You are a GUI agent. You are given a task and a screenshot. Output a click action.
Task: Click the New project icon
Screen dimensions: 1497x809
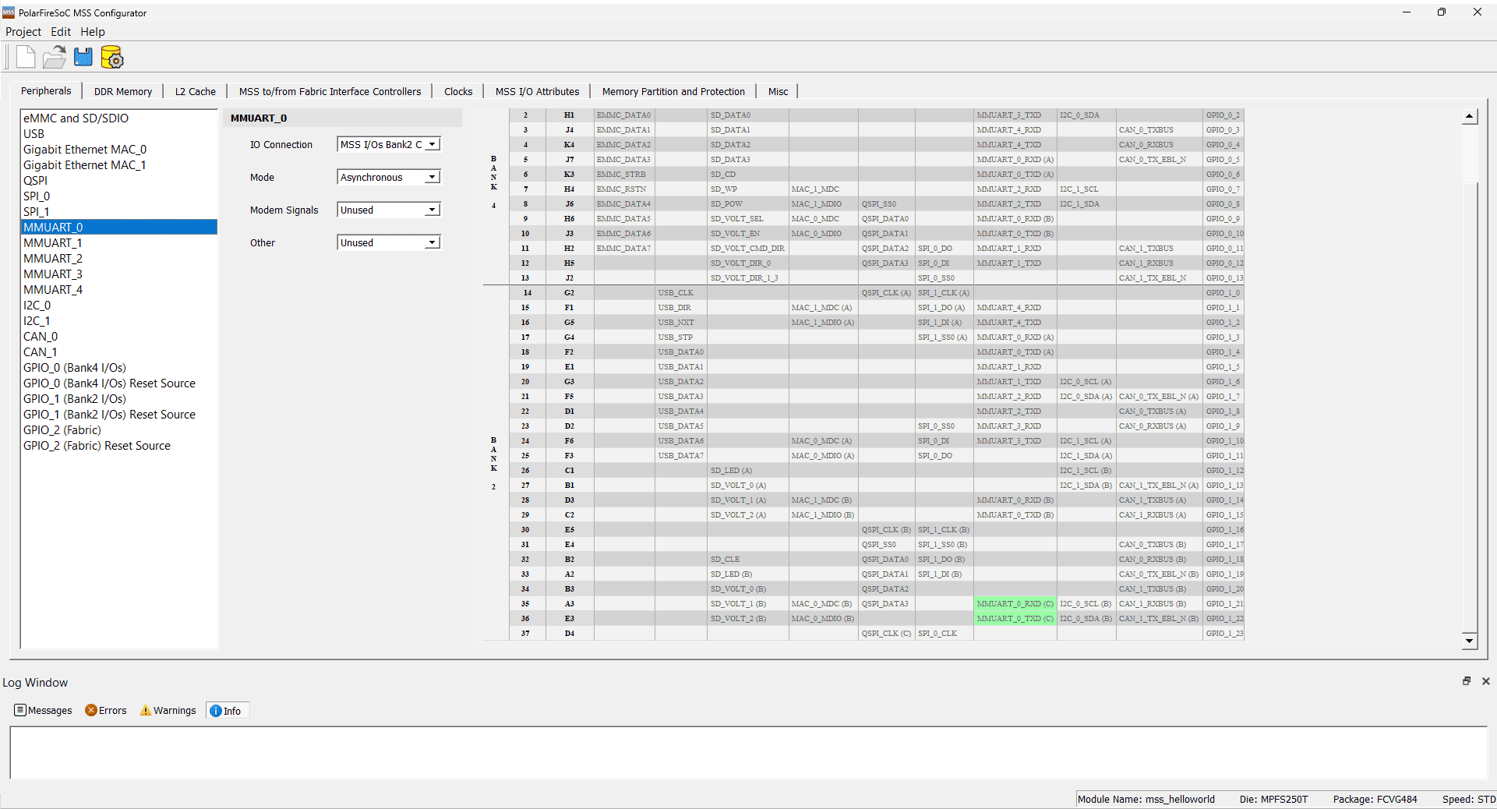pos(26,57)
